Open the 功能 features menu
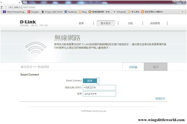 click(130, 23)
